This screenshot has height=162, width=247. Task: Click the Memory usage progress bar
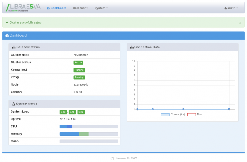89,134
